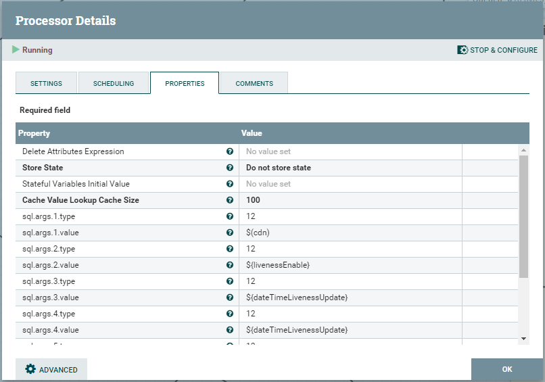Open the Comments tab

pyautogui.click(x=254, y=83)
